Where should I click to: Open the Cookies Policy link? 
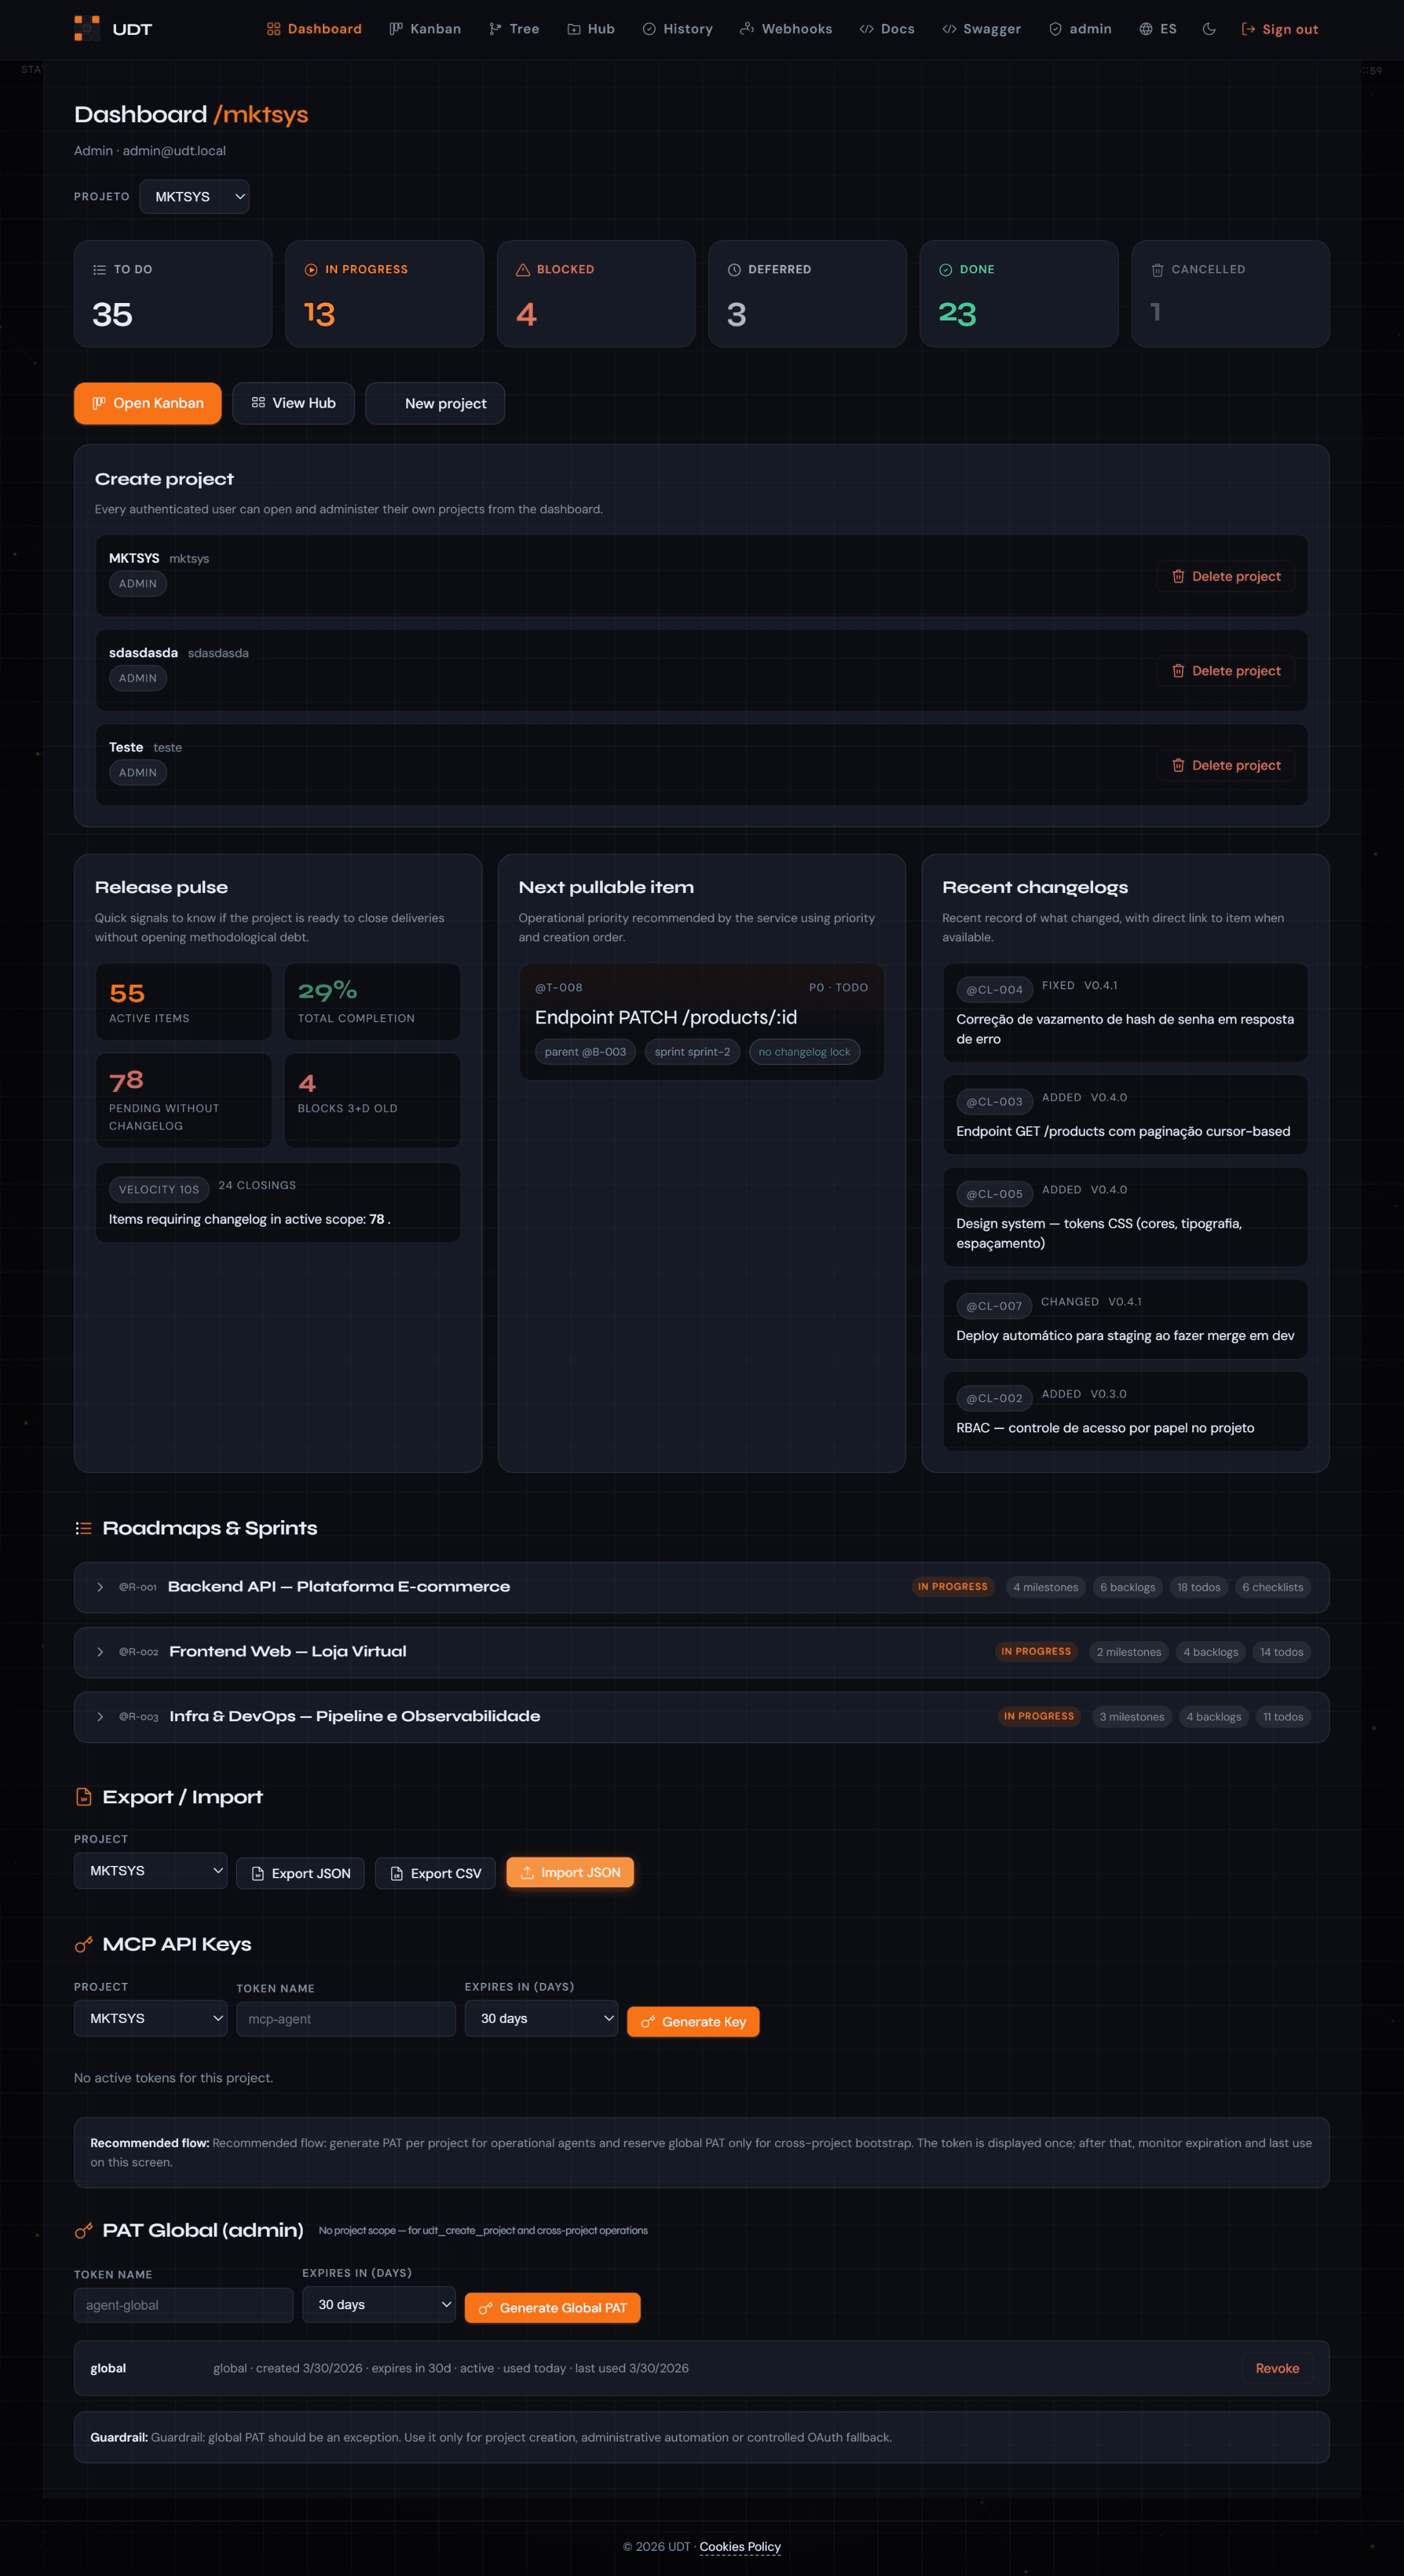[x=739, y=2546]
